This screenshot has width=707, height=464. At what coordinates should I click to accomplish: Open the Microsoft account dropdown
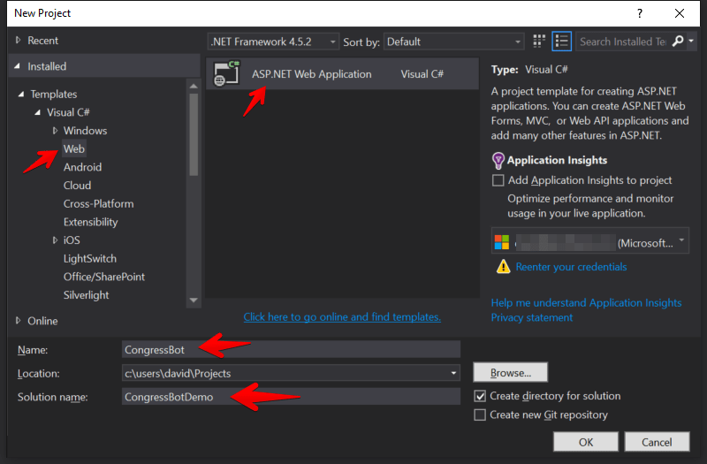589,241
